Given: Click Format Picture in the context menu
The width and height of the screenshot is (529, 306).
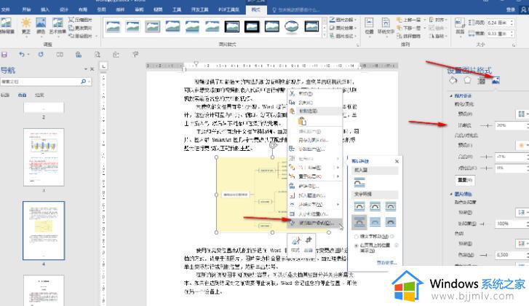Looking at the screenshot, I should 314,222.
